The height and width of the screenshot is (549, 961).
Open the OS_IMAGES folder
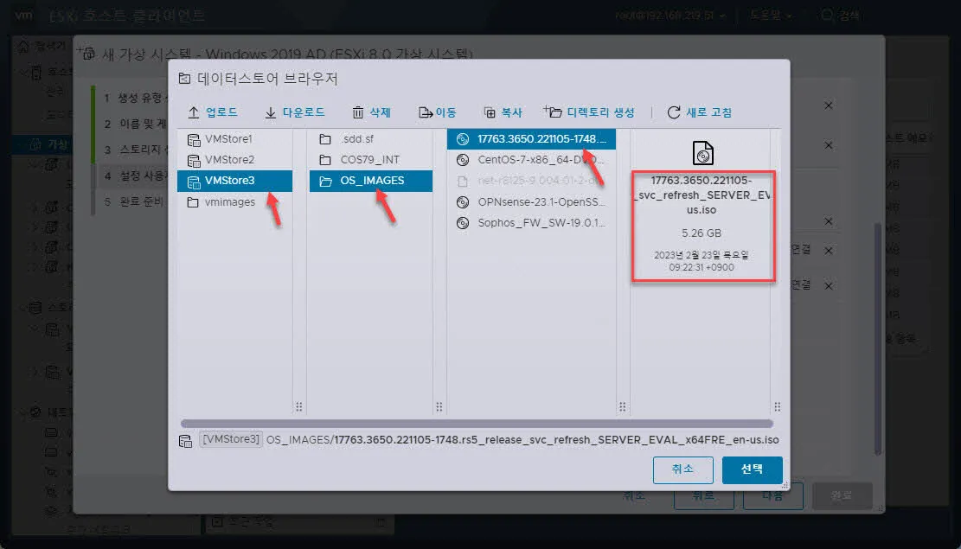372,181
